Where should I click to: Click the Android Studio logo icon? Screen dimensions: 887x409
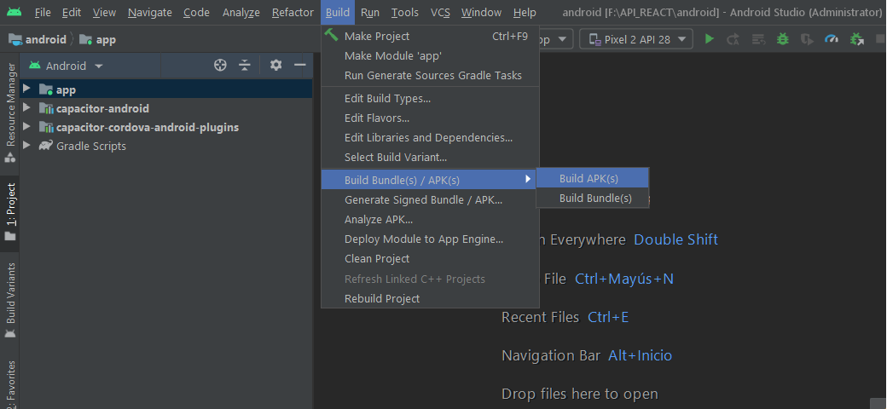14,12
